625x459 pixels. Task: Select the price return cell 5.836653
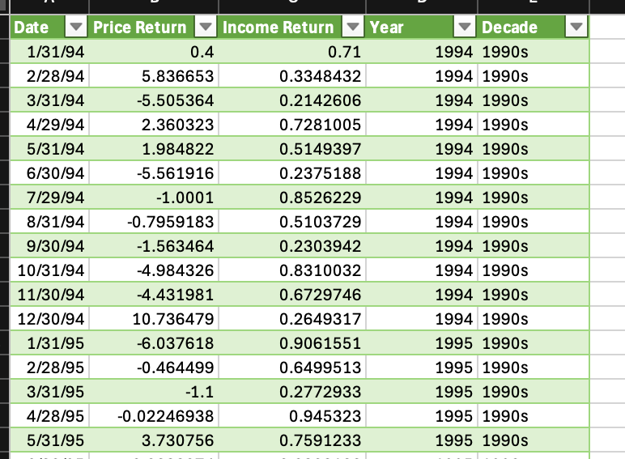[x=154, y=76]
